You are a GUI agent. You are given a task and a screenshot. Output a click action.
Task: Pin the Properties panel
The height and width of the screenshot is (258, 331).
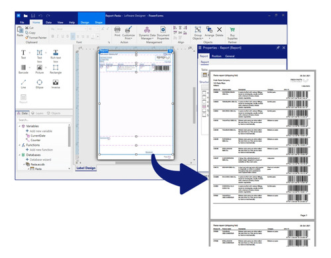(x=278, y=48)
